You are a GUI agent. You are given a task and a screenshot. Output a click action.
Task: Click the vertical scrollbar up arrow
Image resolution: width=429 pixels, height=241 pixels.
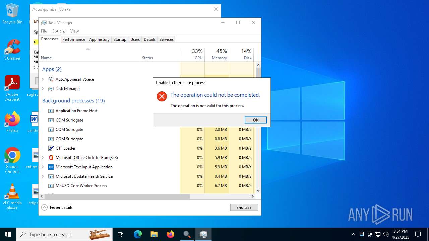(258, 65)
